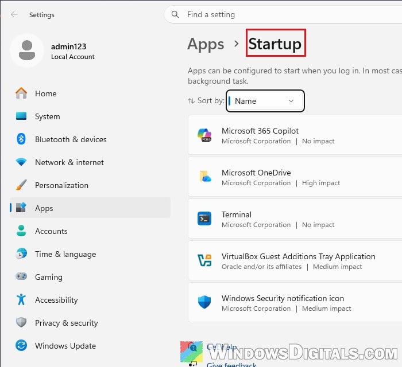Click the Accounts person icon

tap(21, 231)
